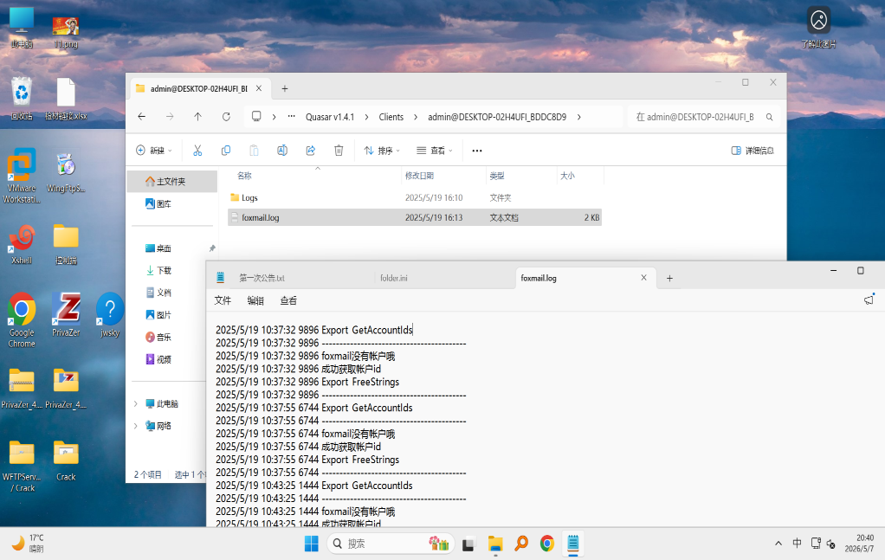The image size is (885, 560).
Task: Open 下载 in the Explorer sidebar
Action: coord(165,271)
